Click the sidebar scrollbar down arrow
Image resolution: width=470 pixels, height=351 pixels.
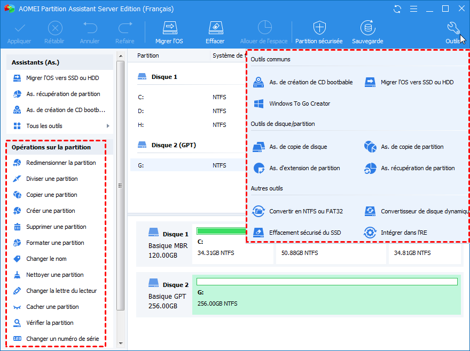(121, 344)
